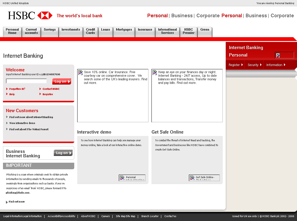Go to the Current accounts tab
The image size is (297, 221).
(x=31, y=32)
